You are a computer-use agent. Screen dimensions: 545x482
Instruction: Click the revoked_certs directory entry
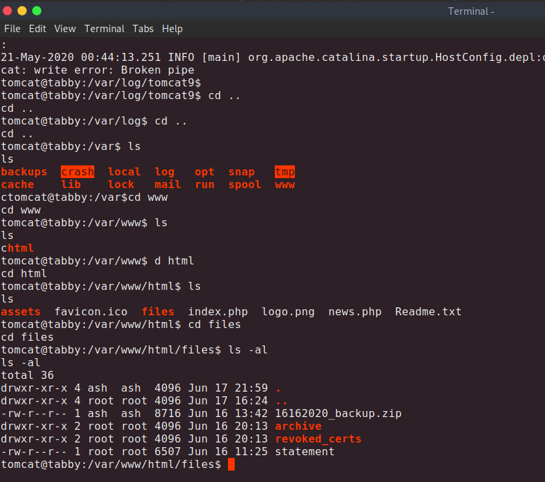tap(318, 439)
